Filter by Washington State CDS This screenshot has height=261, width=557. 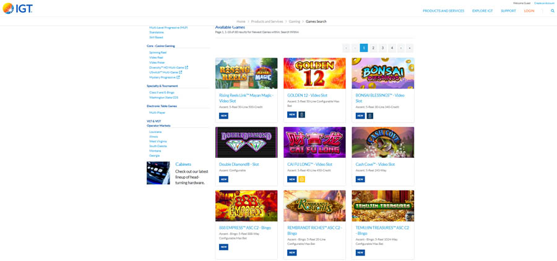(x=164, y=97)
